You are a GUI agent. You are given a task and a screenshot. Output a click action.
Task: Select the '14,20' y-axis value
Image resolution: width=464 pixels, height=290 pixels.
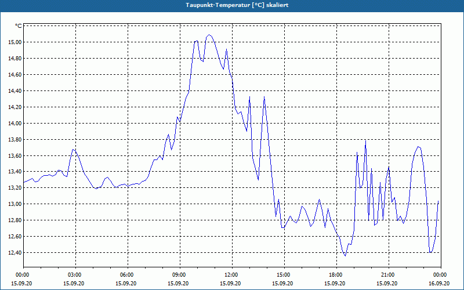16,107
